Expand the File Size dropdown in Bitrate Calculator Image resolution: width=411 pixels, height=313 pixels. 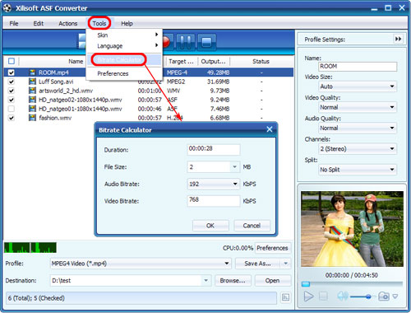(235, 167)
